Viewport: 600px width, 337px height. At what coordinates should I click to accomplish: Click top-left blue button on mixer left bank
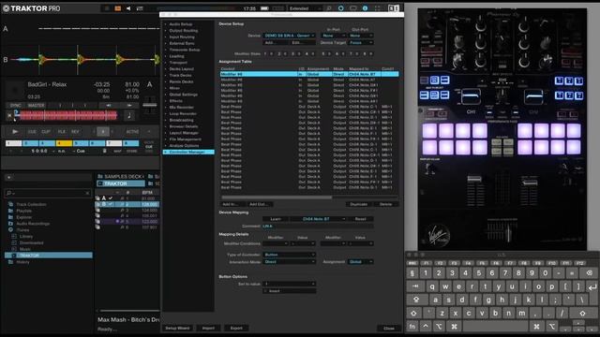pyautogui.click(x=425, y=81)
